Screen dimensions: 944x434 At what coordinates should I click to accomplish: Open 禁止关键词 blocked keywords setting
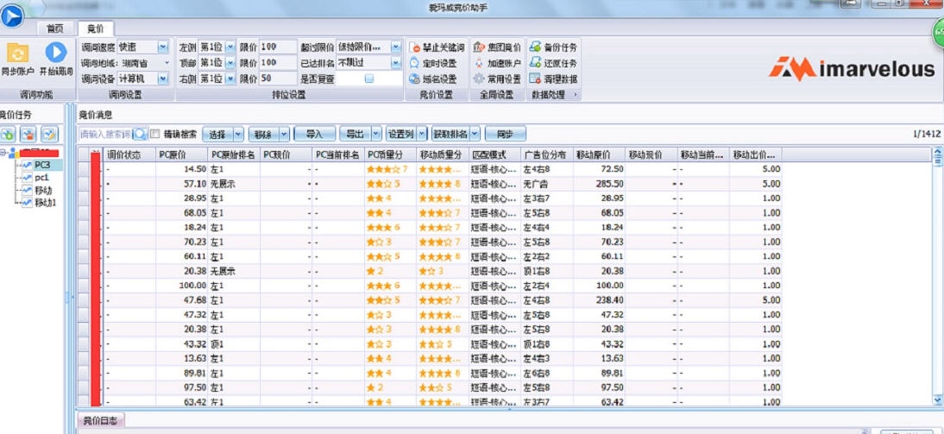tap(437, 47)
